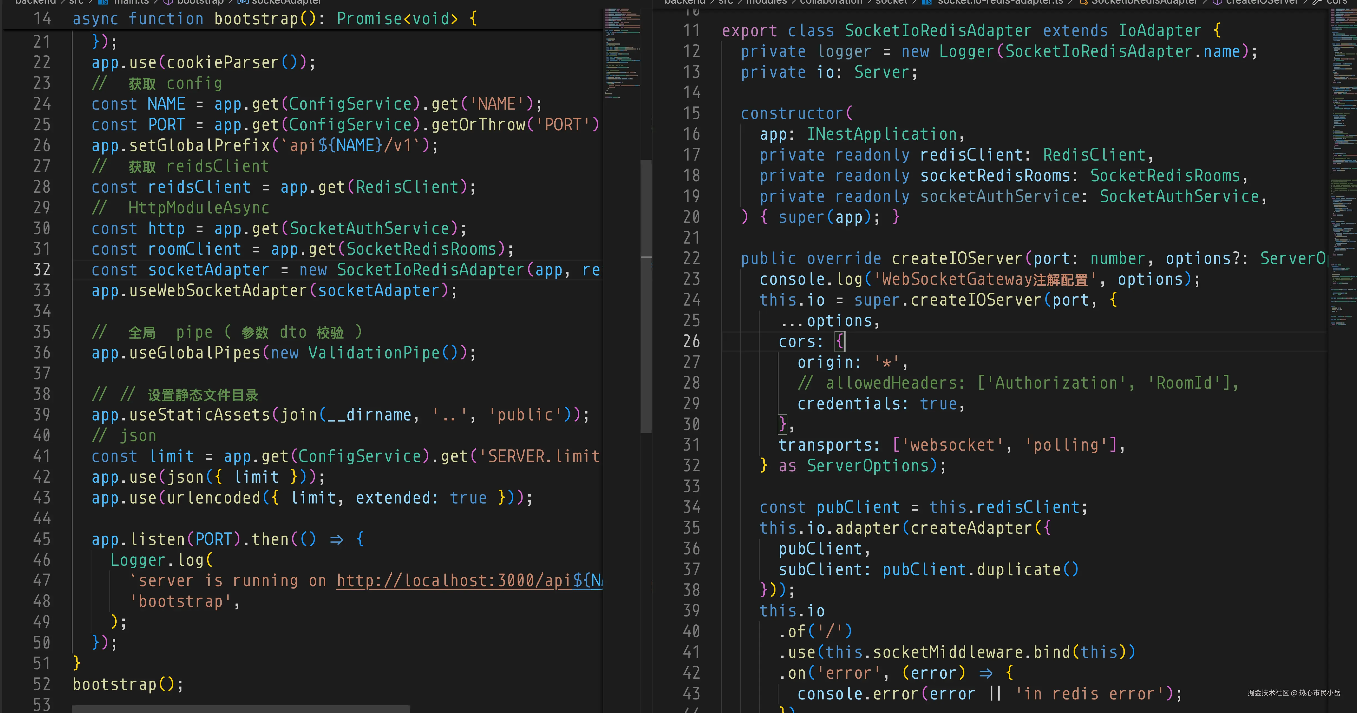Click line number 32 in left editor gutter
Viewport: 1357px width, 713px height.
coord(42,270)
